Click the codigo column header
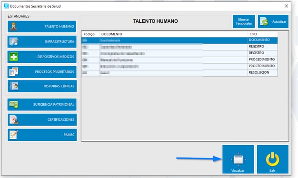 (90, 34)
